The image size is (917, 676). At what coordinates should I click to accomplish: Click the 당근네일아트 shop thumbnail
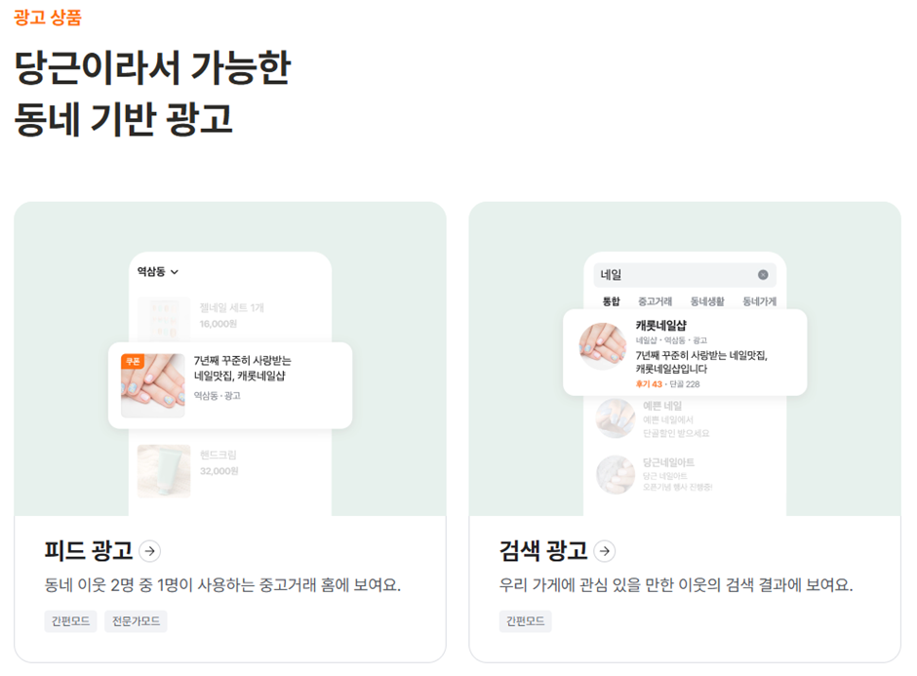[616, 475]
